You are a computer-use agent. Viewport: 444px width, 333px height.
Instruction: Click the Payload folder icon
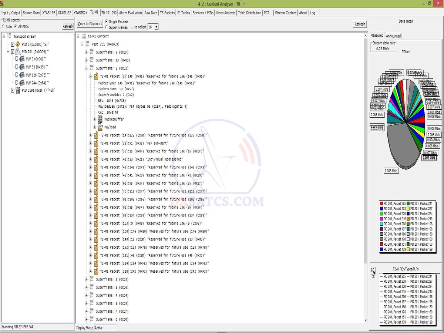(100, 127)
